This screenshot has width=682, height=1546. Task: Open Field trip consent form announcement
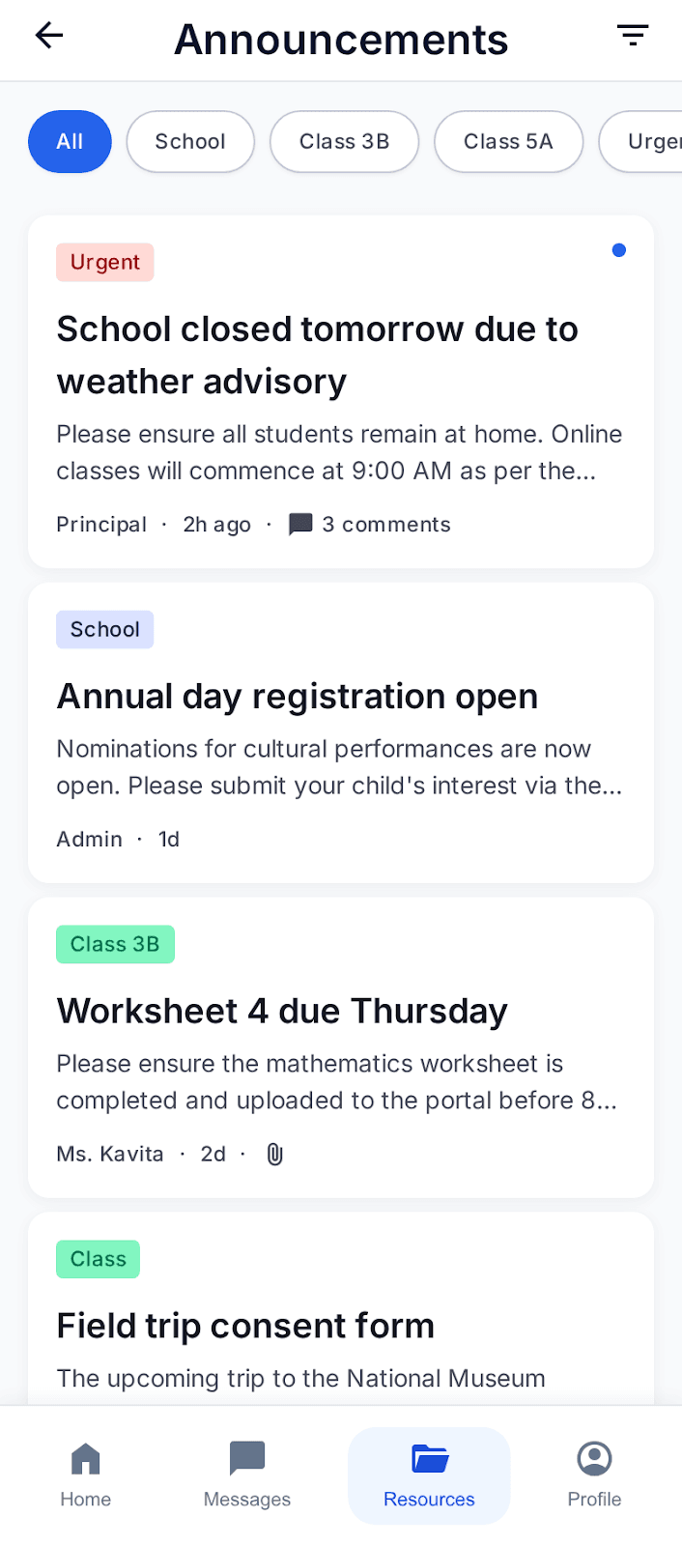click(341, 1308)
